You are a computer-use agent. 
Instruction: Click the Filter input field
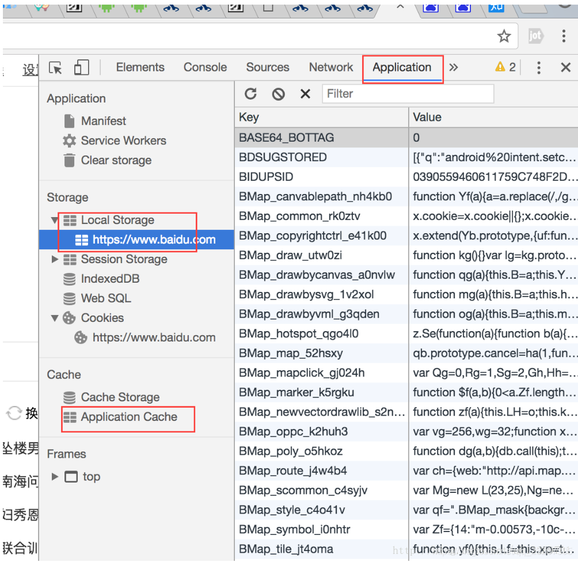pos(408,94)
